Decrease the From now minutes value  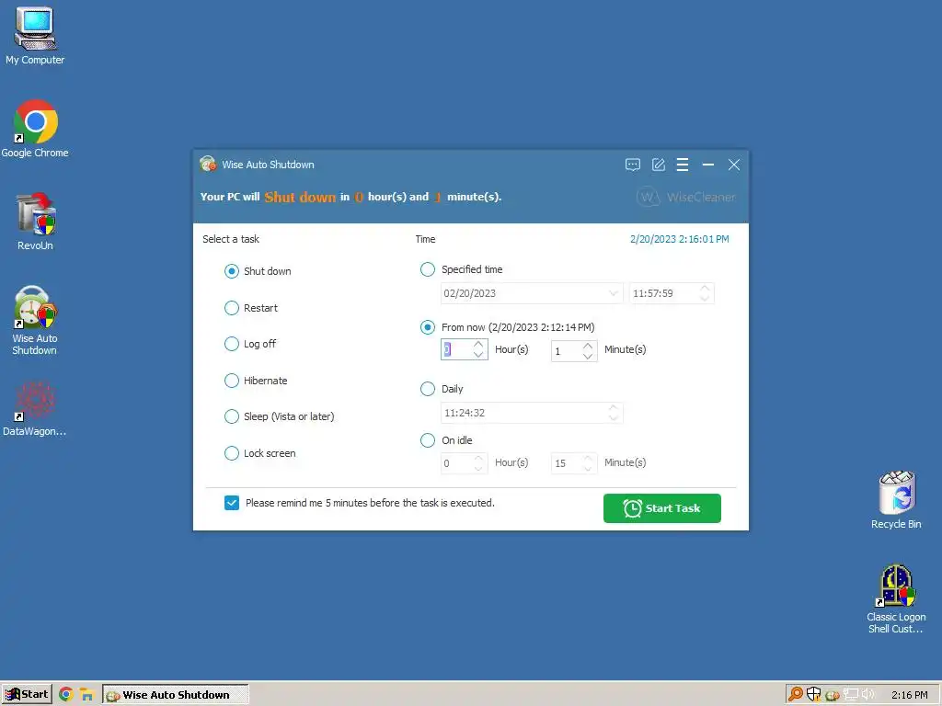[588, 356]
